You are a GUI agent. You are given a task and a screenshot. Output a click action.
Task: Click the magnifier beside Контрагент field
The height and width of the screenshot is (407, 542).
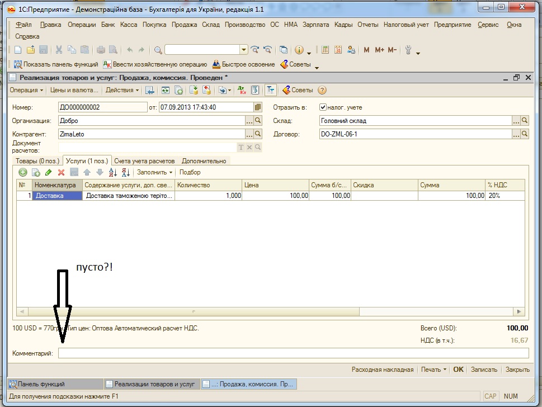(x=257, y=134)
